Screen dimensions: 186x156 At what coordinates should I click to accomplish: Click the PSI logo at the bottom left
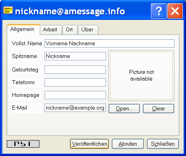click(23, 144)
